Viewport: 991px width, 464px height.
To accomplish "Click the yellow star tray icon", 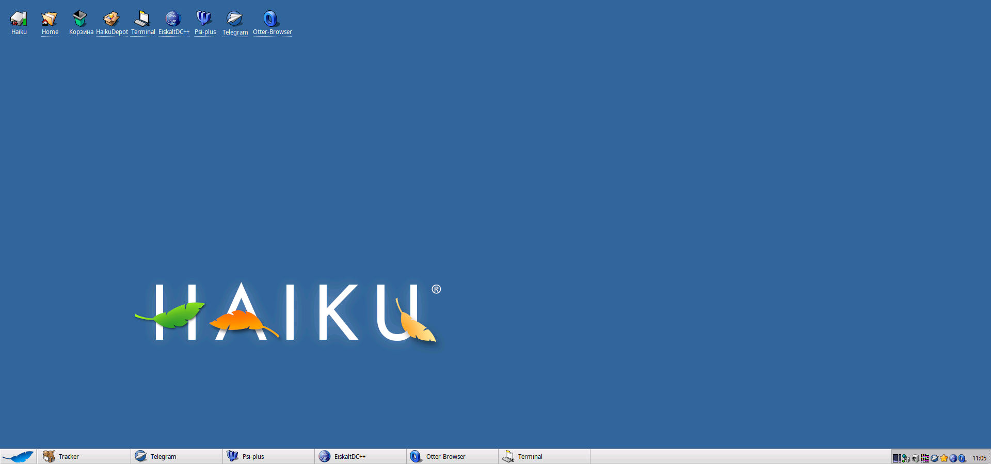I will tap(944, 458).
